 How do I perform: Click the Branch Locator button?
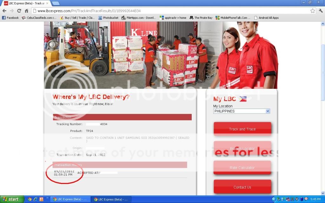point(242,148)
